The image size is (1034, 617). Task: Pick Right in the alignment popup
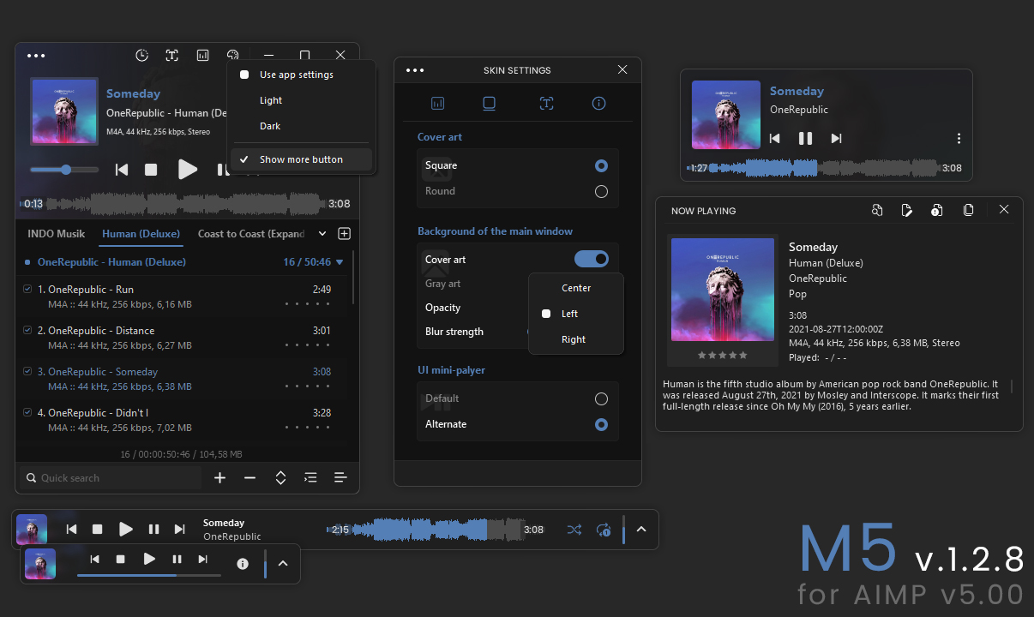(576, 339)
